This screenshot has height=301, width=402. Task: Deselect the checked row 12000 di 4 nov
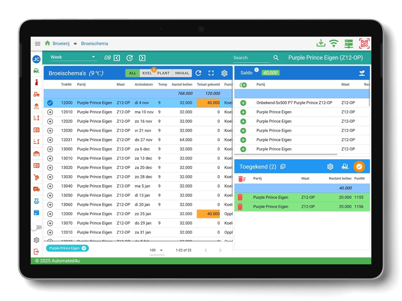pos(50,103)
